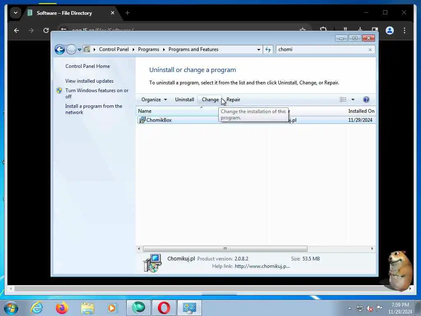Open the Organize menu
The image size is (421, 316).
154,100
